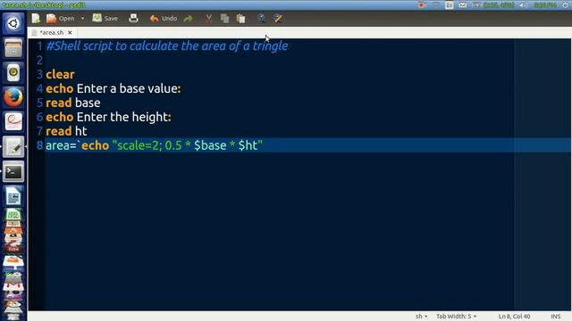Open Find and Replace tool
572x321 pixels.
coord(278,18)
